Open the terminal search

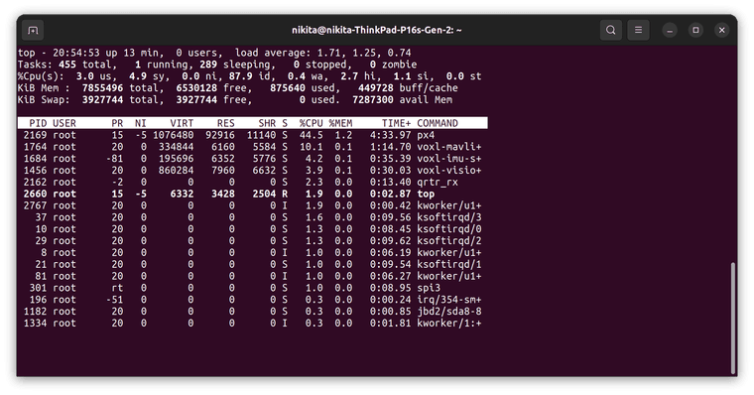tap(611, 30)
